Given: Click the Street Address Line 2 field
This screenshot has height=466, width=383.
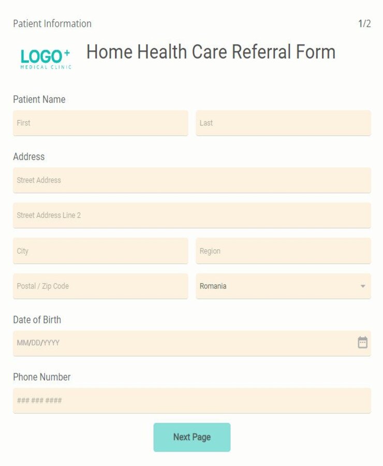Looking at the screenshot, I should point(192,215).
